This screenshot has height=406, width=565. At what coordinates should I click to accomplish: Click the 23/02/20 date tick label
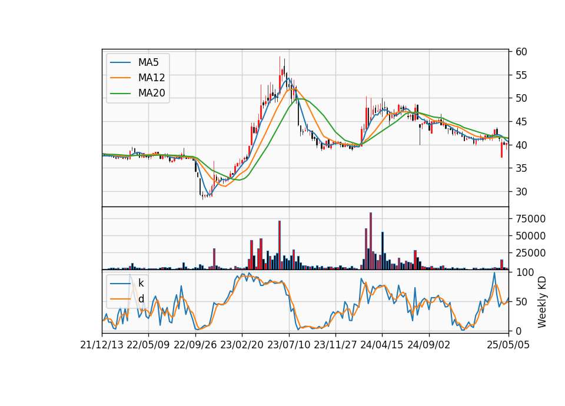tap(241, 345)
